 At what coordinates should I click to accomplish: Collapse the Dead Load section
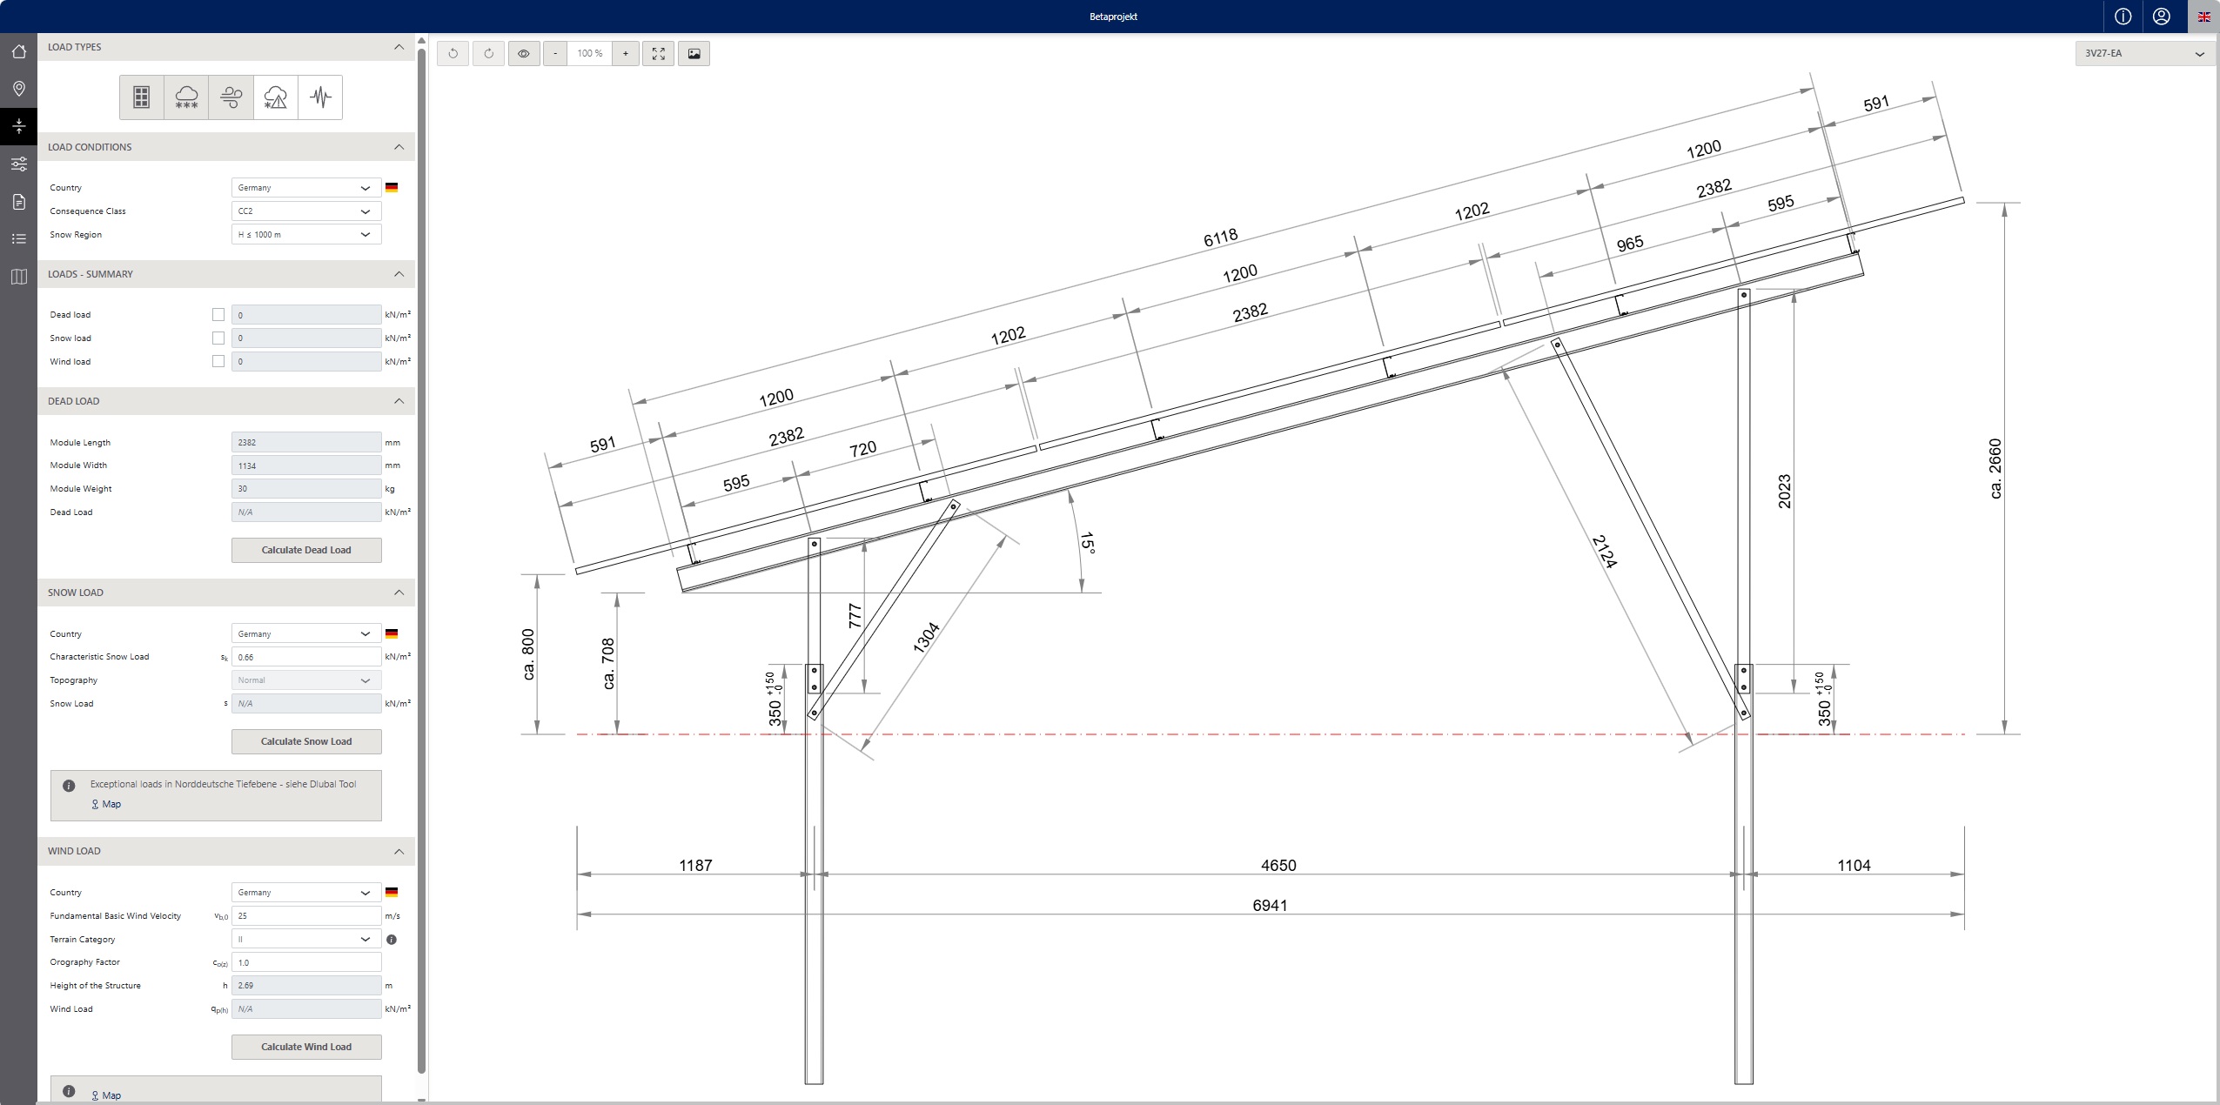[399, 401]
